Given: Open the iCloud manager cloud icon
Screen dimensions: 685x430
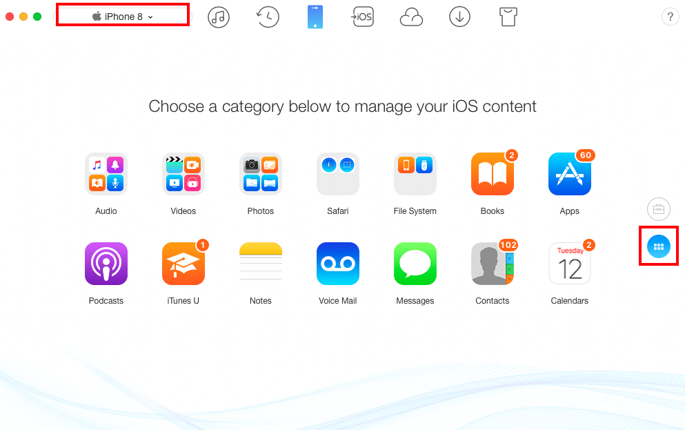Looking at the screenshot, I should [x=411, y=18].
